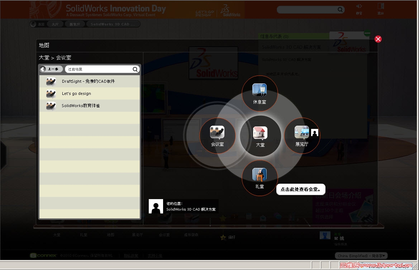Screen dimensions: 419x270
Task: Click the avatar next to 您的位置 label
Action: pyautogui.click(x=156, y=206)
